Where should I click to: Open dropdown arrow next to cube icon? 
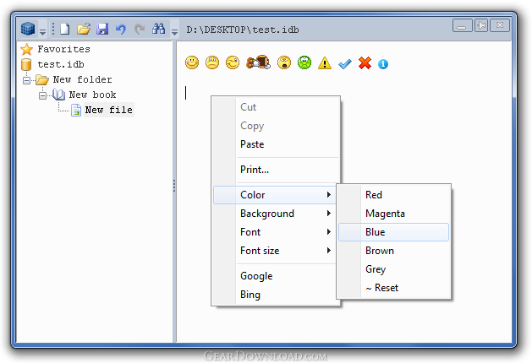pyautogui.click(x=43, y=32)
